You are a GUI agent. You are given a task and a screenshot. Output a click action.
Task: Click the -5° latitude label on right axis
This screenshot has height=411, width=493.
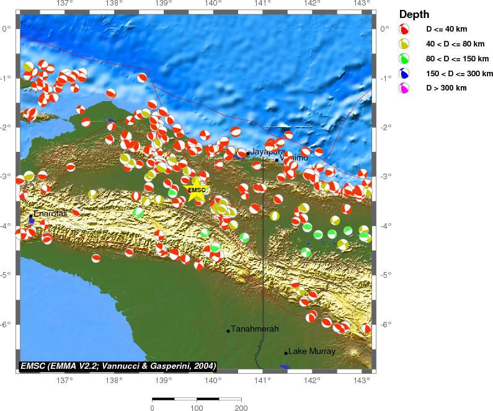pos(386,275)
